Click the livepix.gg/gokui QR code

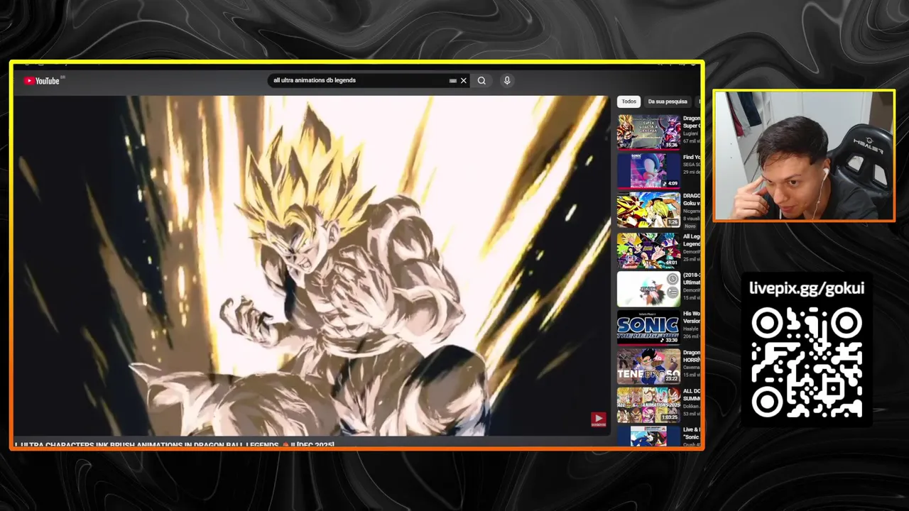807,363
